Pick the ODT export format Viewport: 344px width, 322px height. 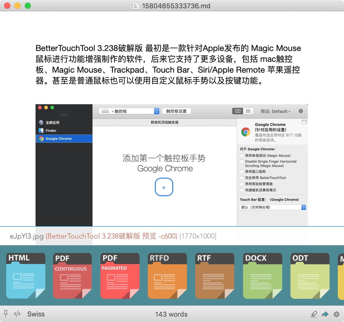(x=310, y=276)
